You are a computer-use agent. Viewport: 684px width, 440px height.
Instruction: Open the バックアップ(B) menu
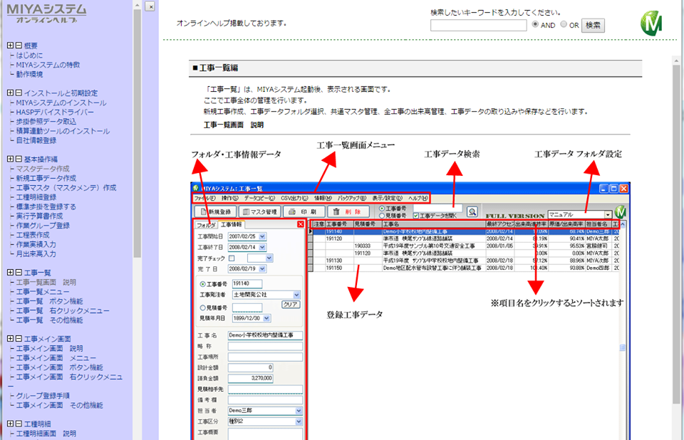click(352, 199)
